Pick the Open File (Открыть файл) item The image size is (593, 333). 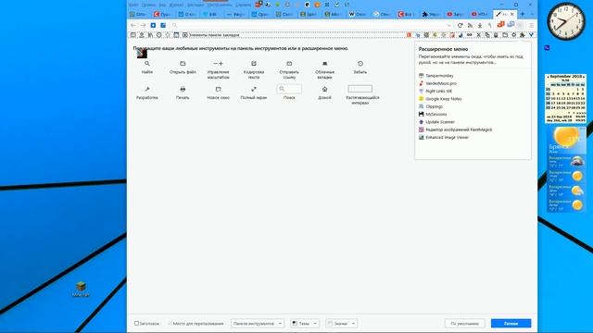pos(183,67)
